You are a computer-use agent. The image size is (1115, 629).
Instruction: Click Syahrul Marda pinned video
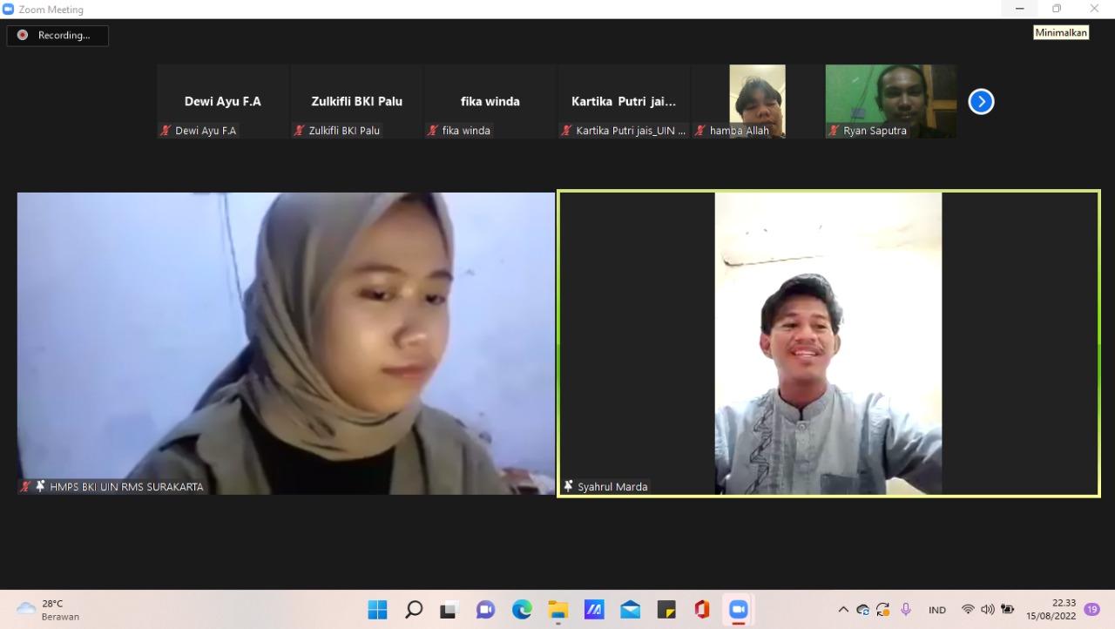828,343
